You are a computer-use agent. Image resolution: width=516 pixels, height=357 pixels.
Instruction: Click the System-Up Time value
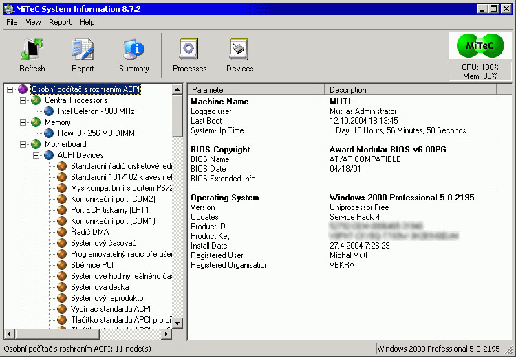[398, 130]
